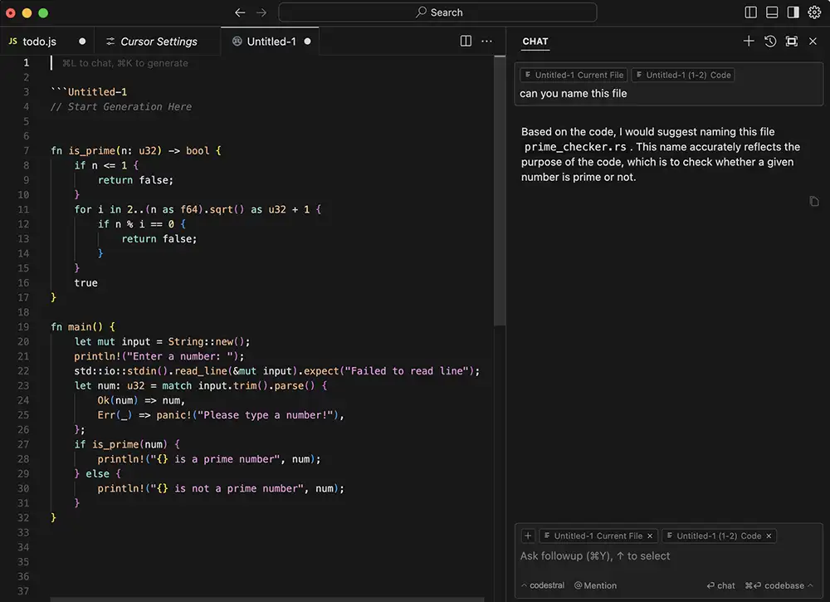The image size is (830, 602).
Task: Open the settings gear in title bar
Action: click(x=814, y=12)
